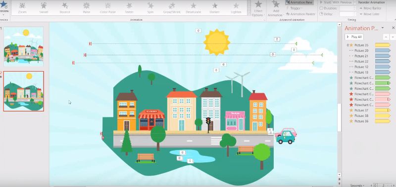Select Picture 21 in the animation list

click(x=361, y=56)
